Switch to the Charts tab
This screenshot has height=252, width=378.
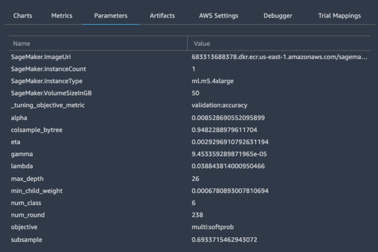click(x=22, y=16)
